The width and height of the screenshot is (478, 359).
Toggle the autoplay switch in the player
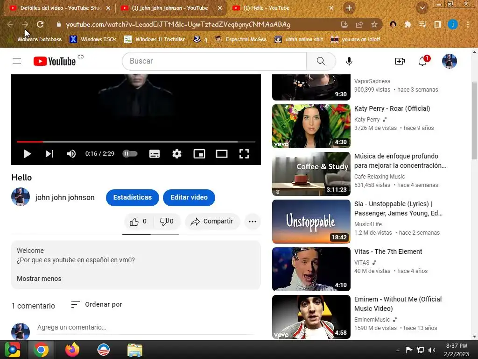[130, 154]
